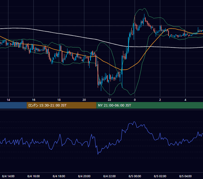Viewport: 203px width, 179px height.
Task: Click the 4 hour label on price chart axis
Action: 185,100
